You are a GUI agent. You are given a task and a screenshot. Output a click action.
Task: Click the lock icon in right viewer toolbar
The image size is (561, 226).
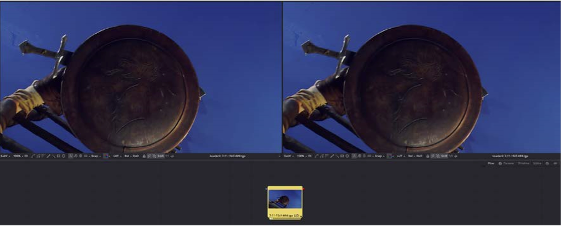point(427,156)
